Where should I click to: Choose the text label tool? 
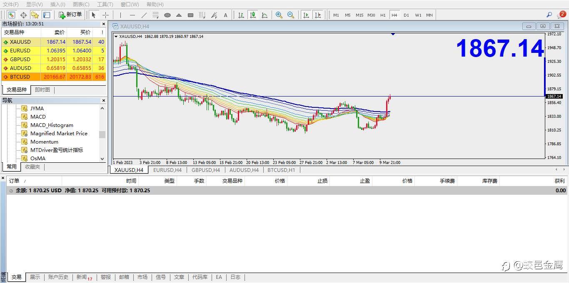226,15
